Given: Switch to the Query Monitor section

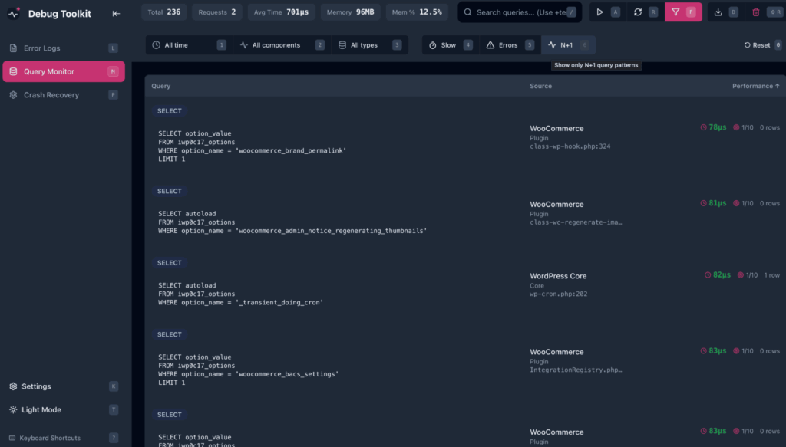Looking at the screenshot, I should coord(51,71).
